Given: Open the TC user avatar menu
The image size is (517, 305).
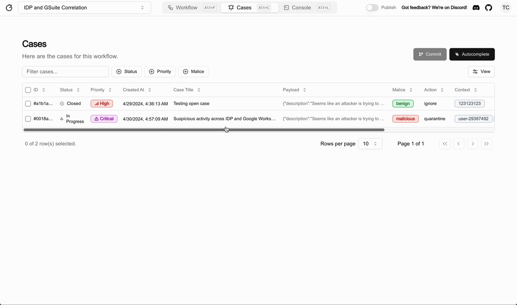Looking at the screenshot, I should point(506,8).
